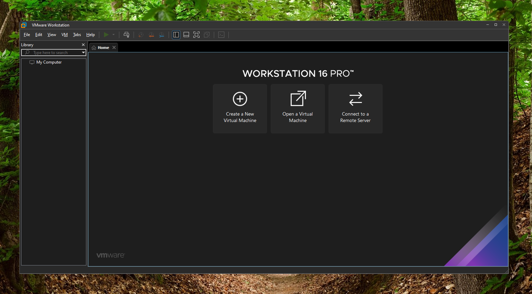Viewport: 532px width, 294px height.
Task: Toggle the thumbnail bar display
Action: tap(186, 34)
